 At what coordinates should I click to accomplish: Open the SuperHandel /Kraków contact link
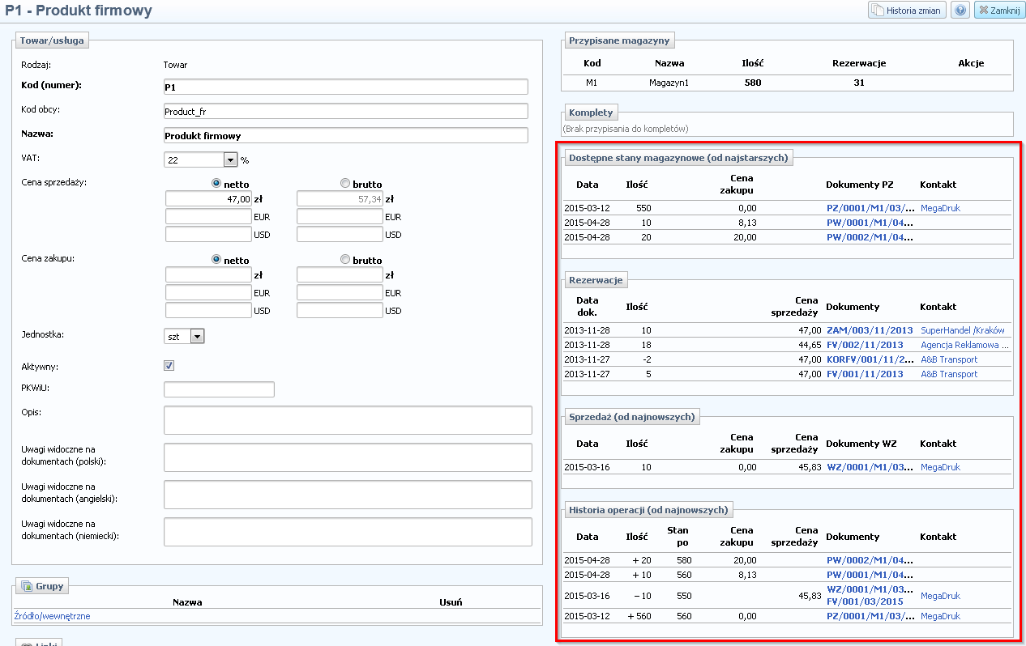[x=962, y=330]
